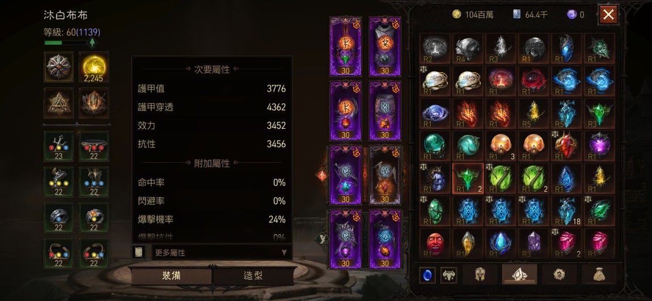The height and width of the screenshot is (301, 652).
Task: Toggle the armor set filter beside blue ring
Action: (x=448, y=275)
